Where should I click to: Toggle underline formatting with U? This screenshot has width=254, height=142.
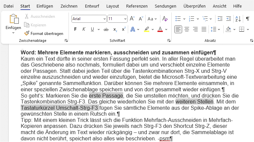pyautogui.click(x=92, y=29)
